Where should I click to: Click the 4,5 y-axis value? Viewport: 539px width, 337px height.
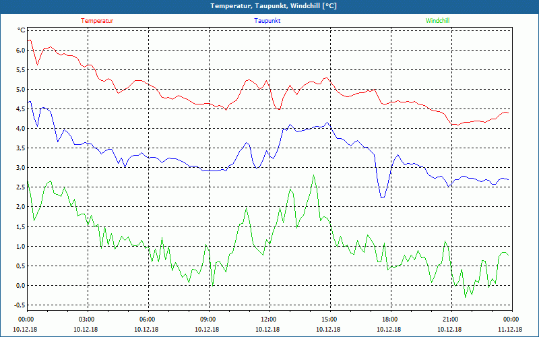click(21, 109)
